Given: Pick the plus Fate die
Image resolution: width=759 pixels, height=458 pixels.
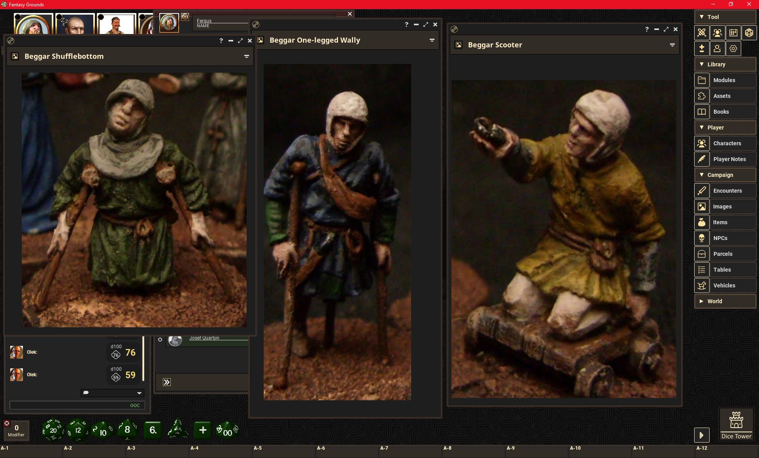Looking at the screenshot, I should [203, 430].
